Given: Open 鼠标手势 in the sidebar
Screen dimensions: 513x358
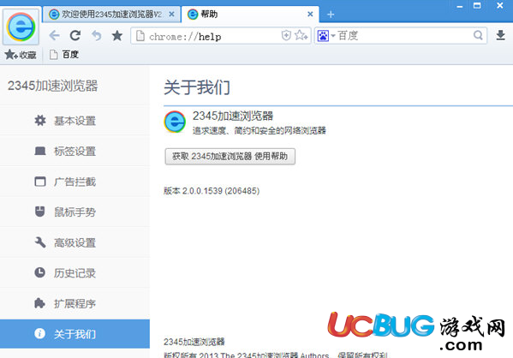Looking at the screenshot, I should pyautogui.click(x=75, y=212).
